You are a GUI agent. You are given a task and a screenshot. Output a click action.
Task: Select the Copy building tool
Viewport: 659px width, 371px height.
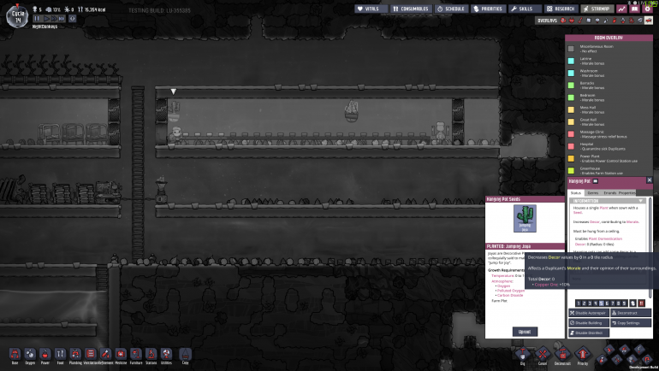[x=186, y=354]
